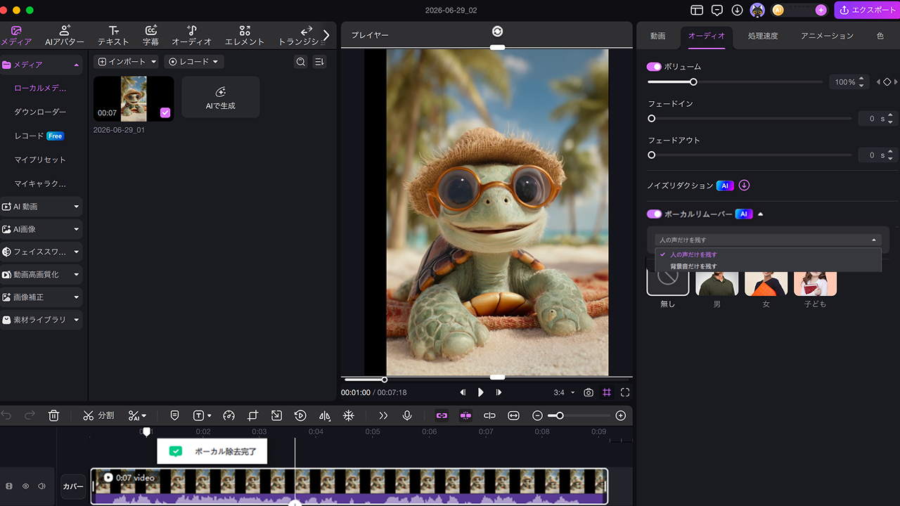Mute the video track speaker icon
The image size is (900, 506).
coord(42,486)
